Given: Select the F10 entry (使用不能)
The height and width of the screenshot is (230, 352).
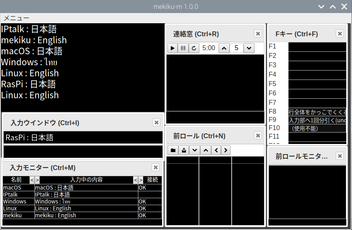Looking at the screenshot, I should tap(317, 128).
